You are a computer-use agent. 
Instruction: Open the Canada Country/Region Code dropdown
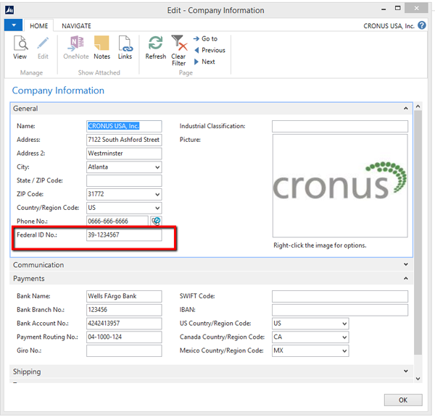click(x=344, y=337)
